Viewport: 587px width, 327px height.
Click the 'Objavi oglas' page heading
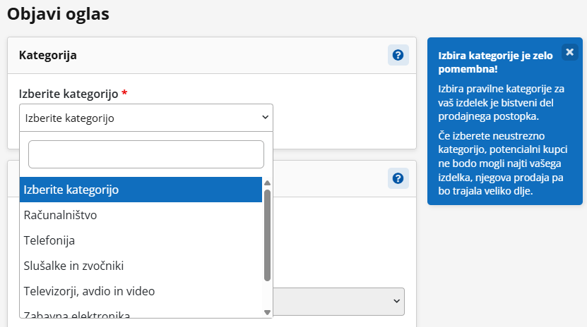[x=58, y=13]
